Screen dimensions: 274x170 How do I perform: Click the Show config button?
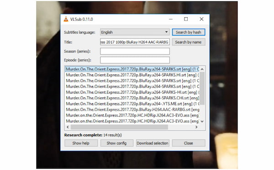click(x=117, y=143)
